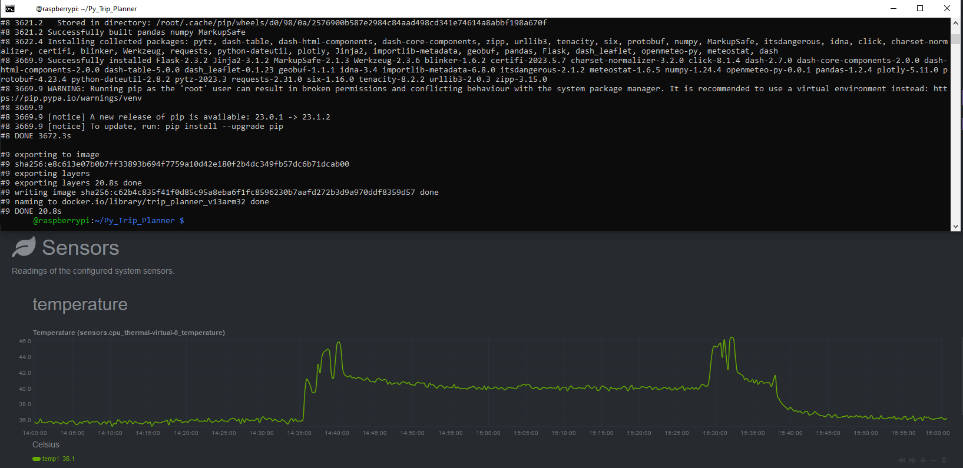Maximize the raspberrypi terminal window

920,8
